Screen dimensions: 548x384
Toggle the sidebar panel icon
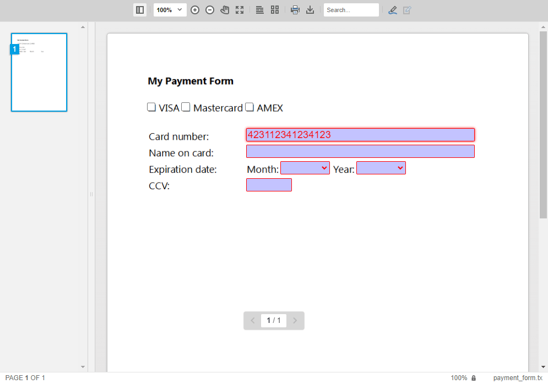pyautogui.click(x=140, y=10)
